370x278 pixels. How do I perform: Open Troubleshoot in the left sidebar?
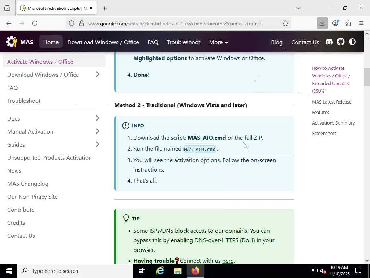tap(24, 101)
